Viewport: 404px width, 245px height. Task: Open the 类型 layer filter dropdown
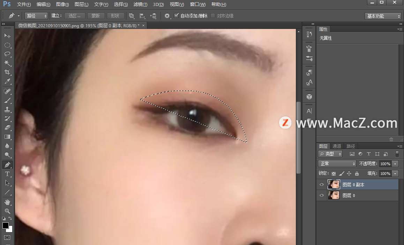(330, 154)
